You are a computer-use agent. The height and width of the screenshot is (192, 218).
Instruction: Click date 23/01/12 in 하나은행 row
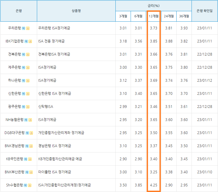click(x=205, y=80)
